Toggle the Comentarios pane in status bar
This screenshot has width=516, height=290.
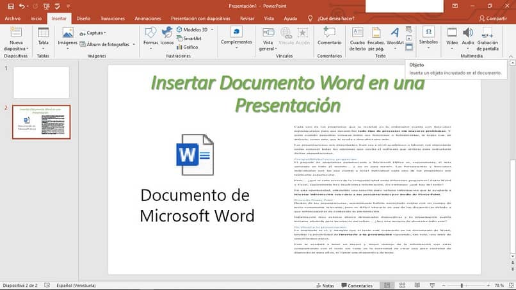[357, 286]
